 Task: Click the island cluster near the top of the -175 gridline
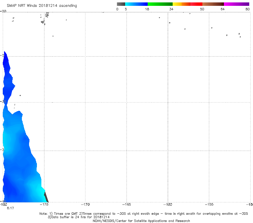click(44, 18)
